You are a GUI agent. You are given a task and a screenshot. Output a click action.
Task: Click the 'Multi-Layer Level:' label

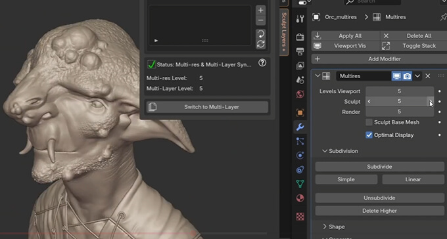(x=170, y=89)
